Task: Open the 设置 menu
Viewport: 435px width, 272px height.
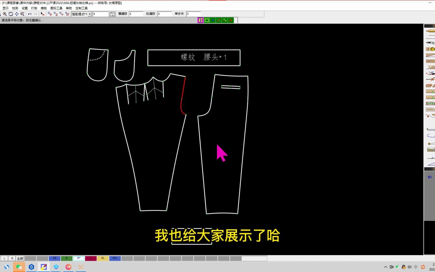Action: point(24,8)
